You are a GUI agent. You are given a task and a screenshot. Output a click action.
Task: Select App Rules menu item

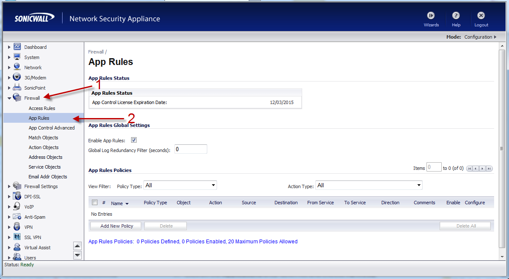point(39,118)
